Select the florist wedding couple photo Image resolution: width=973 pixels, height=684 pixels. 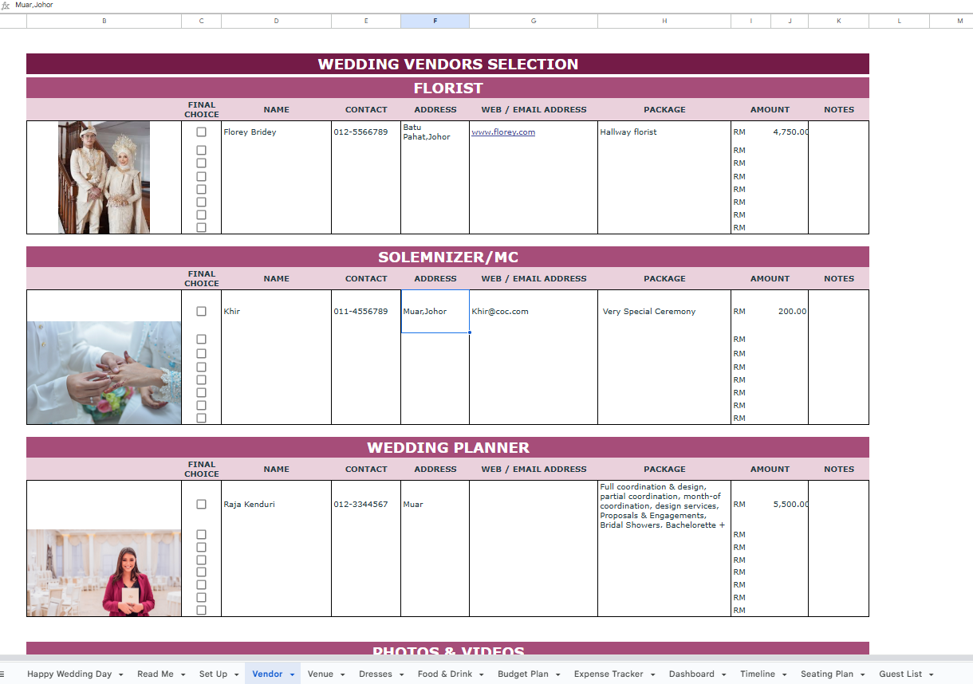[x=104, y=177]
